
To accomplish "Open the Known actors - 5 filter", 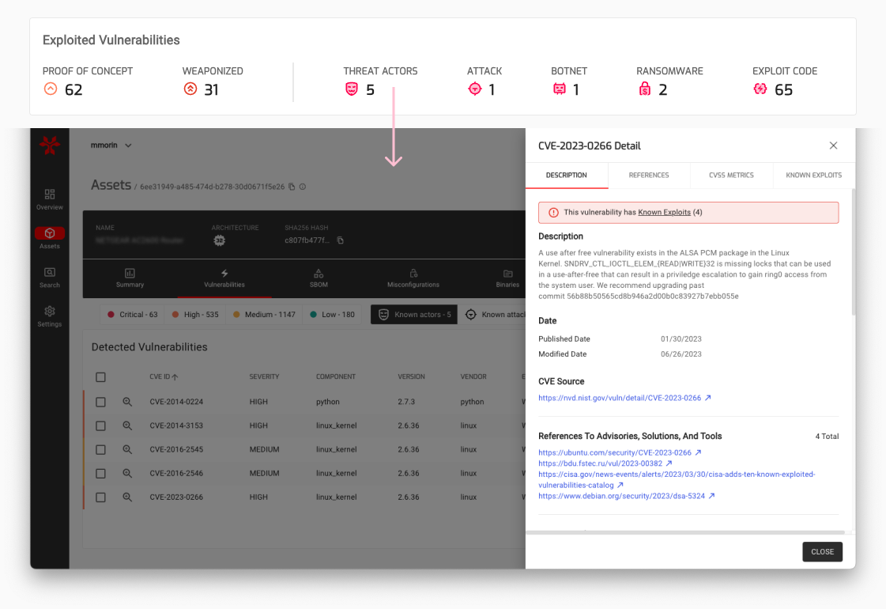I will (x=413, y=314).
